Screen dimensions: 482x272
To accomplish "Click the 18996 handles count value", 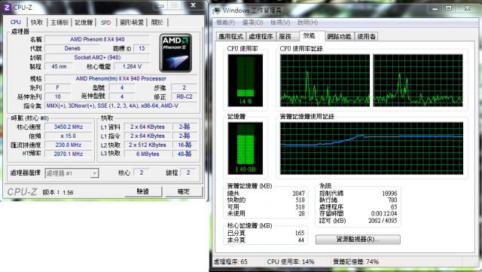I will [389, 193].
